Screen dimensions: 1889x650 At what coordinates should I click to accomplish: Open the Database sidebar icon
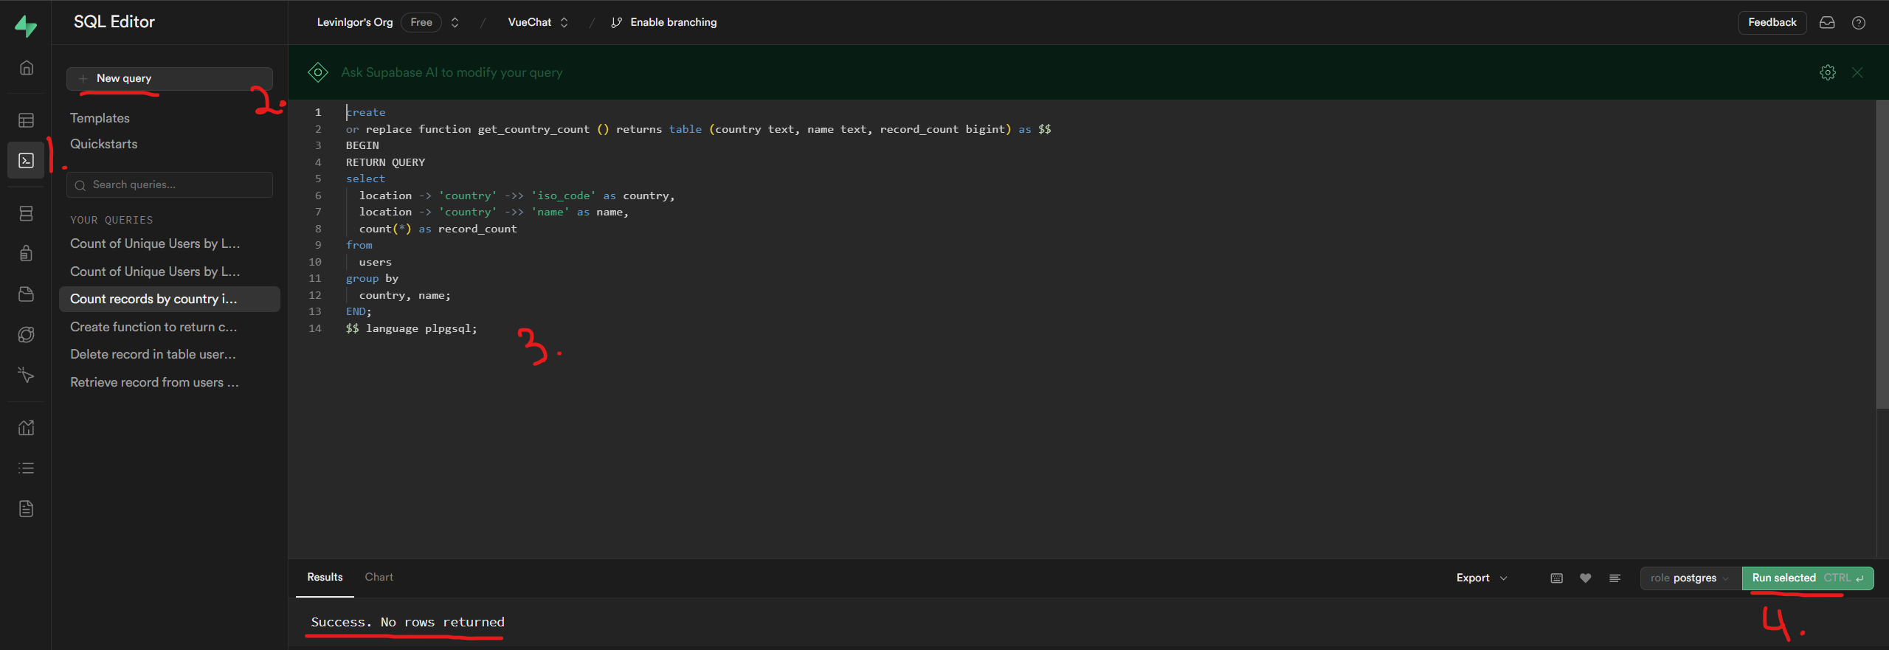click(26, 214)
